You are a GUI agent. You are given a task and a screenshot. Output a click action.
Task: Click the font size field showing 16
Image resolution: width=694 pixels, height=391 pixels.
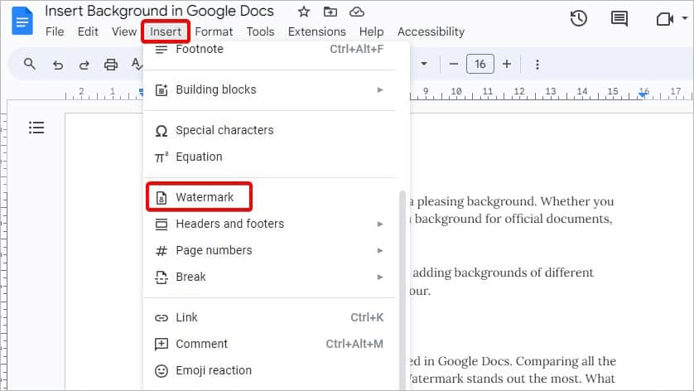[480, 65]
